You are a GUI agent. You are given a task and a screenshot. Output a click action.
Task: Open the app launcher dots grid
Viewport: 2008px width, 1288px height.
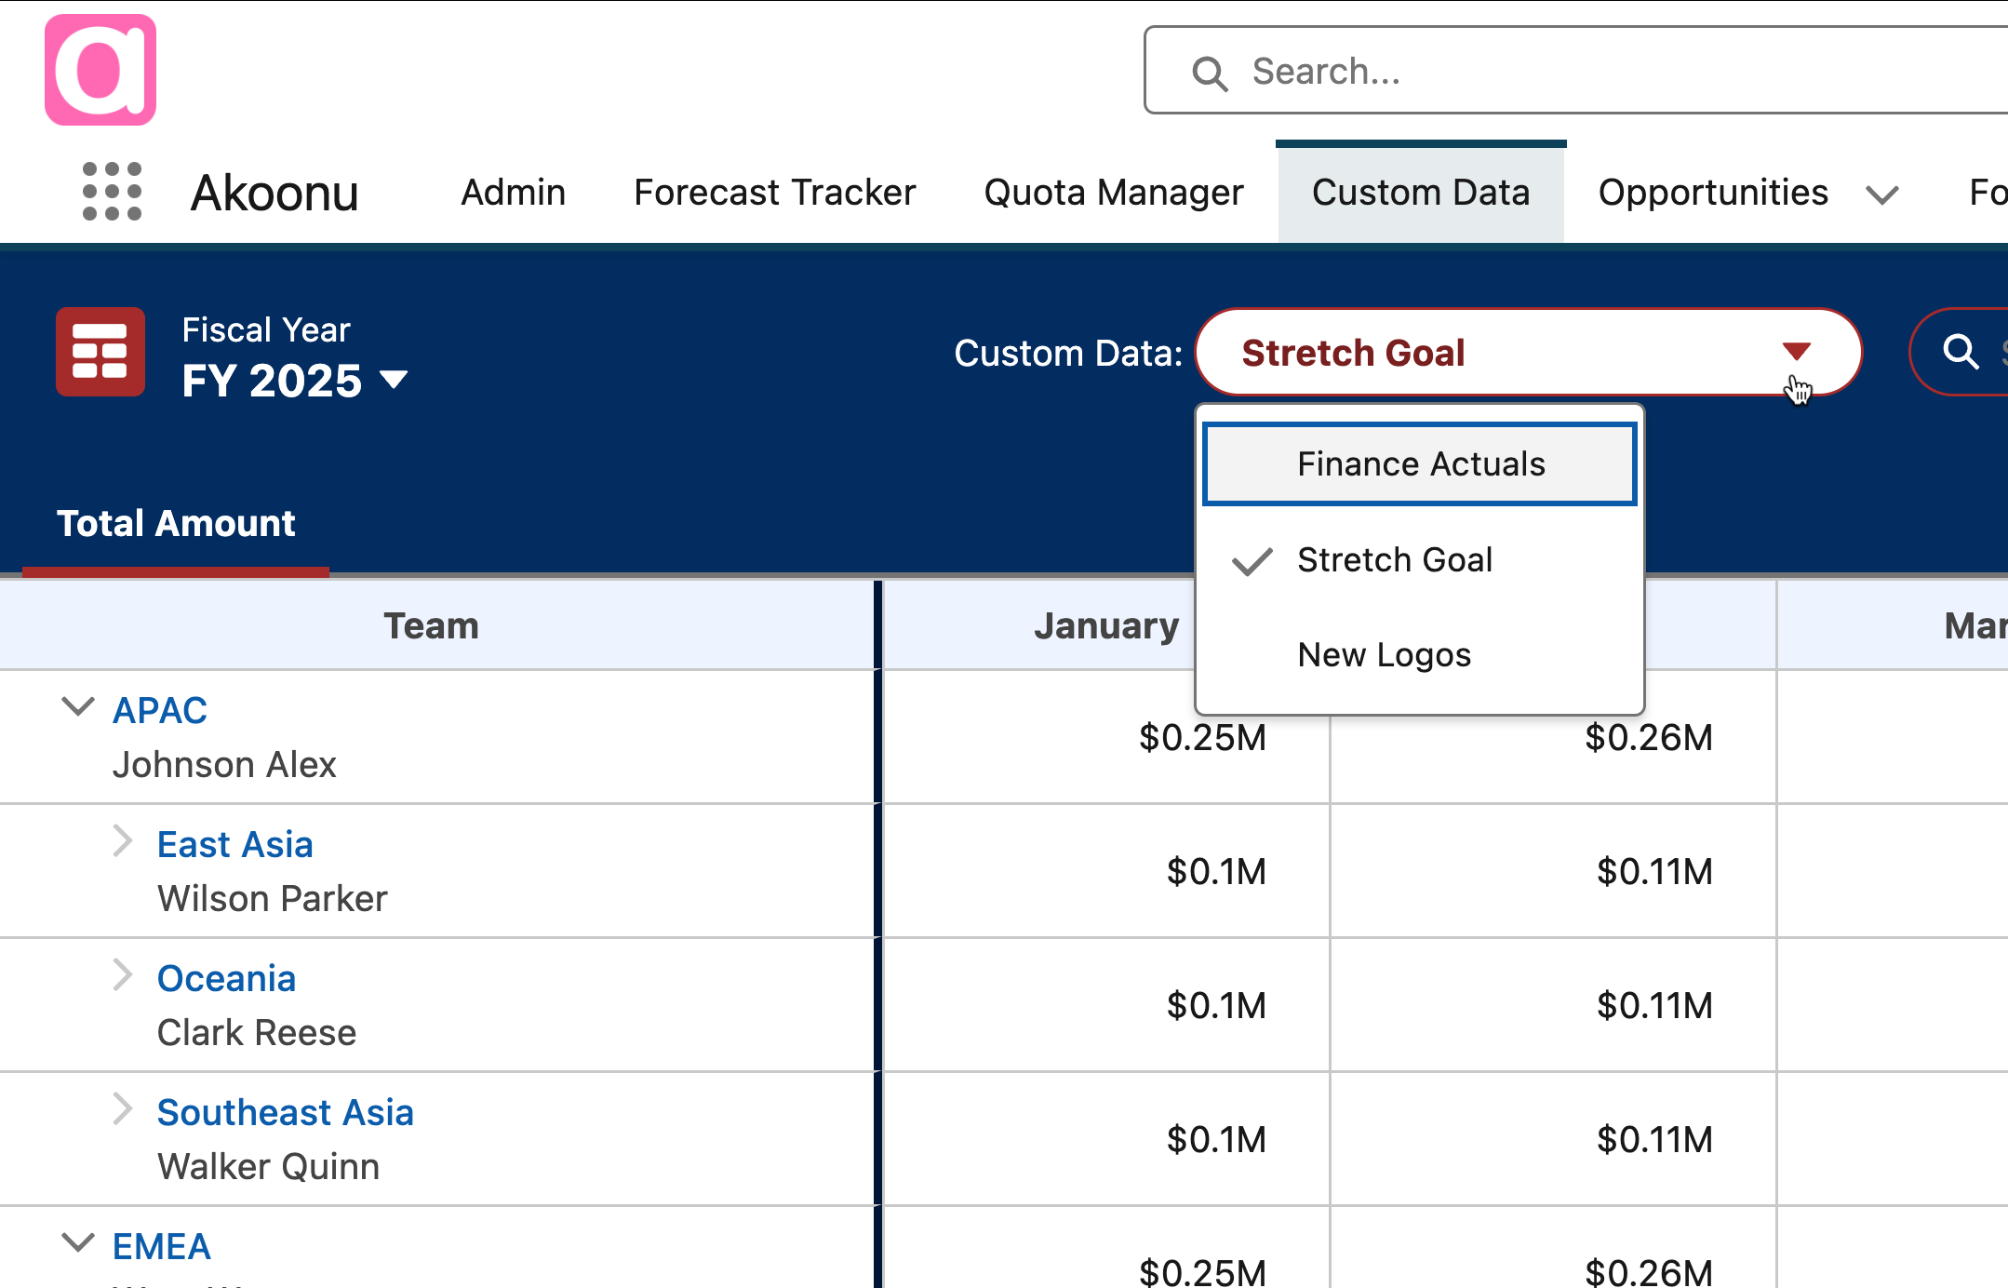(113, 192)
